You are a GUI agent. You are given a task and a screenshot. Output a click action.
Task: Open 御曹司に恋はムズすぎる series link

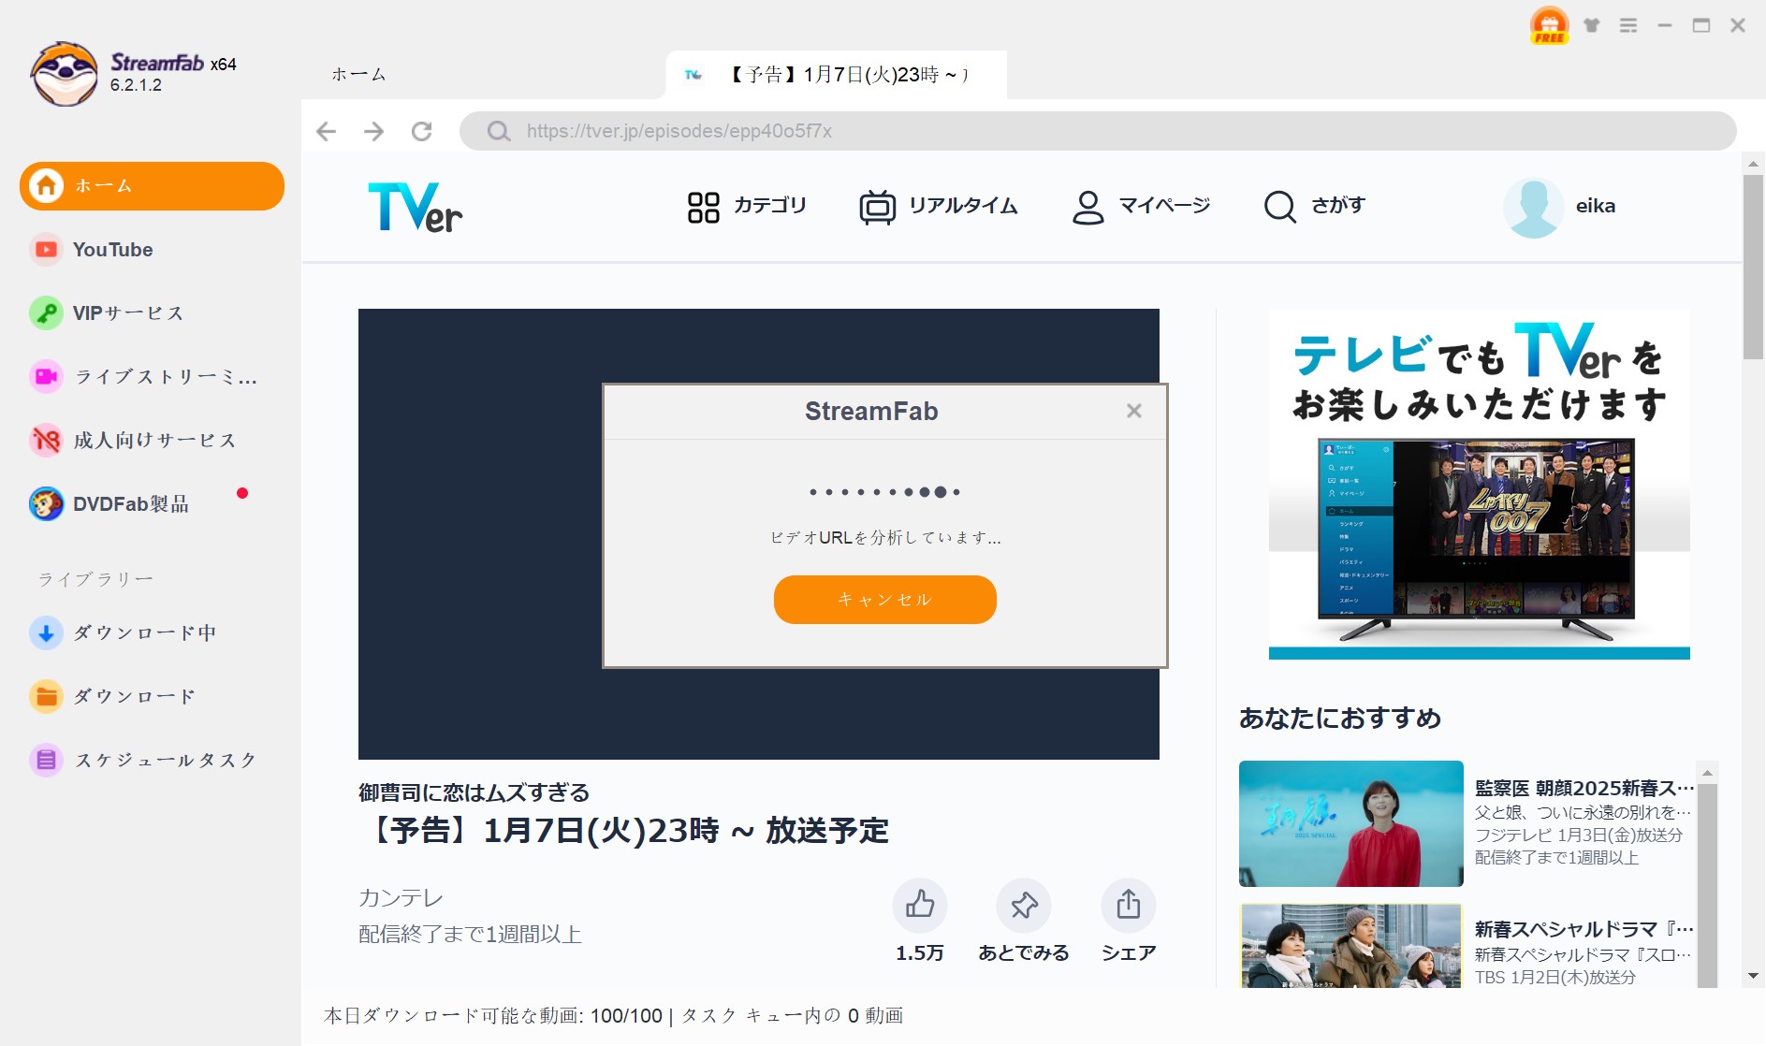(474, 792)
